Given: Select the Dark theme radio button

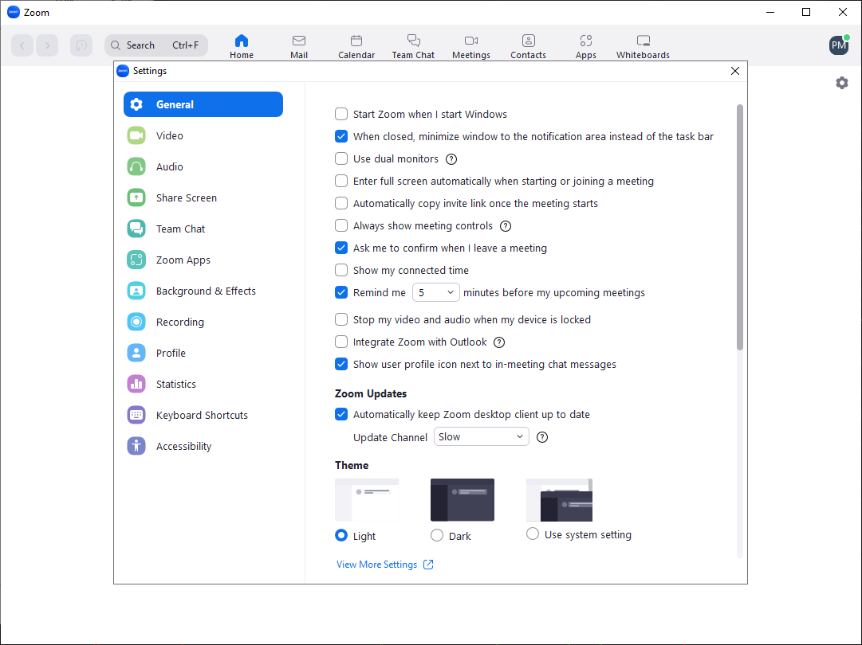Looking at the screenshot, I should (x=437, y=536).
